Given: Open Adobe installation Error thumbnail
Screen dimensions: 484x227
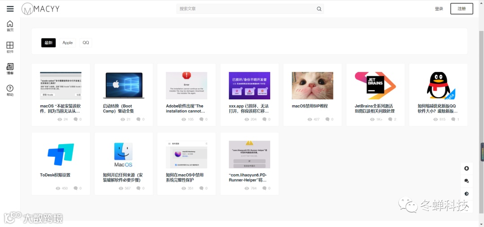Looking at the screenshot, I should click(186, 86).
